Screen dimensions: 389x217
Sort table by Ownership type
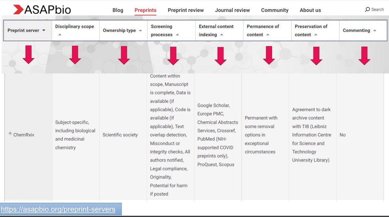[122, 31]
